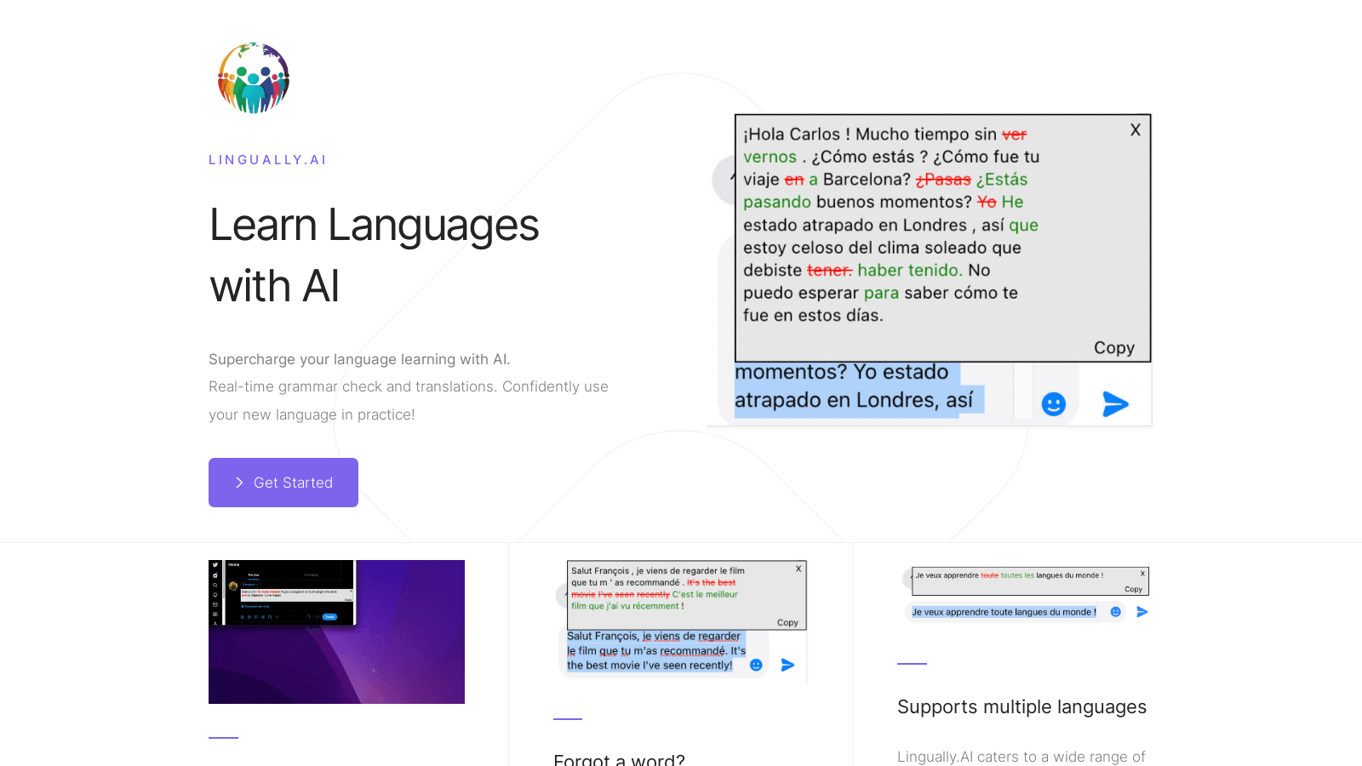This screenshot has height=766, width=1362.
Task: Open the purple desktop demo thumbnail
Action: (x=336, y=632)
